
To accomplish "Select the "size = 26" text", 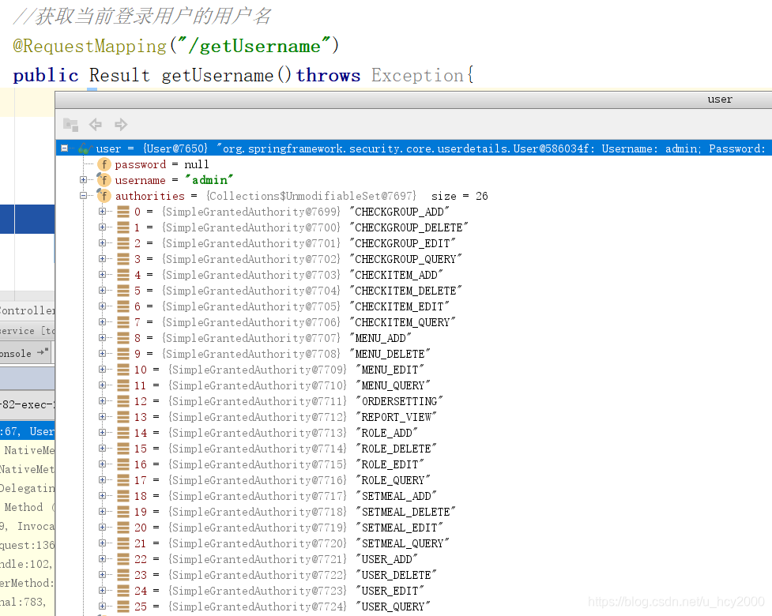I will pos(459,196).
